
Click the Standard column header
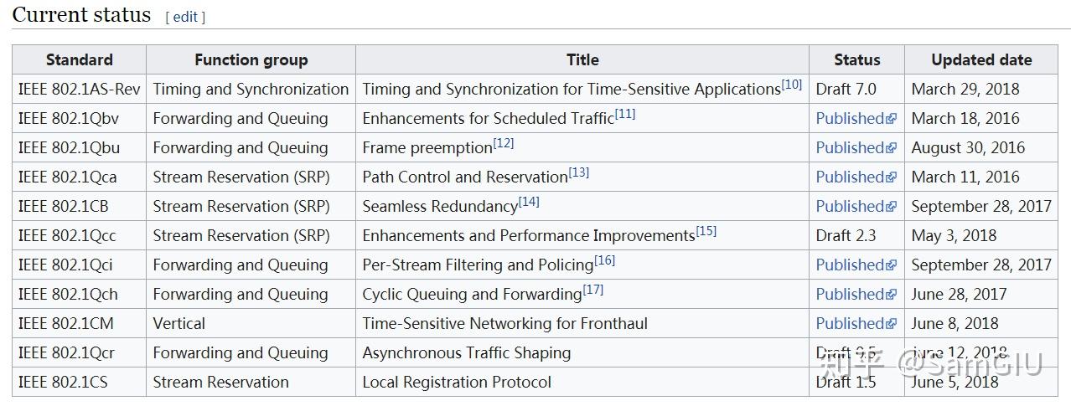pyautogui.click(x=80, y=59)
